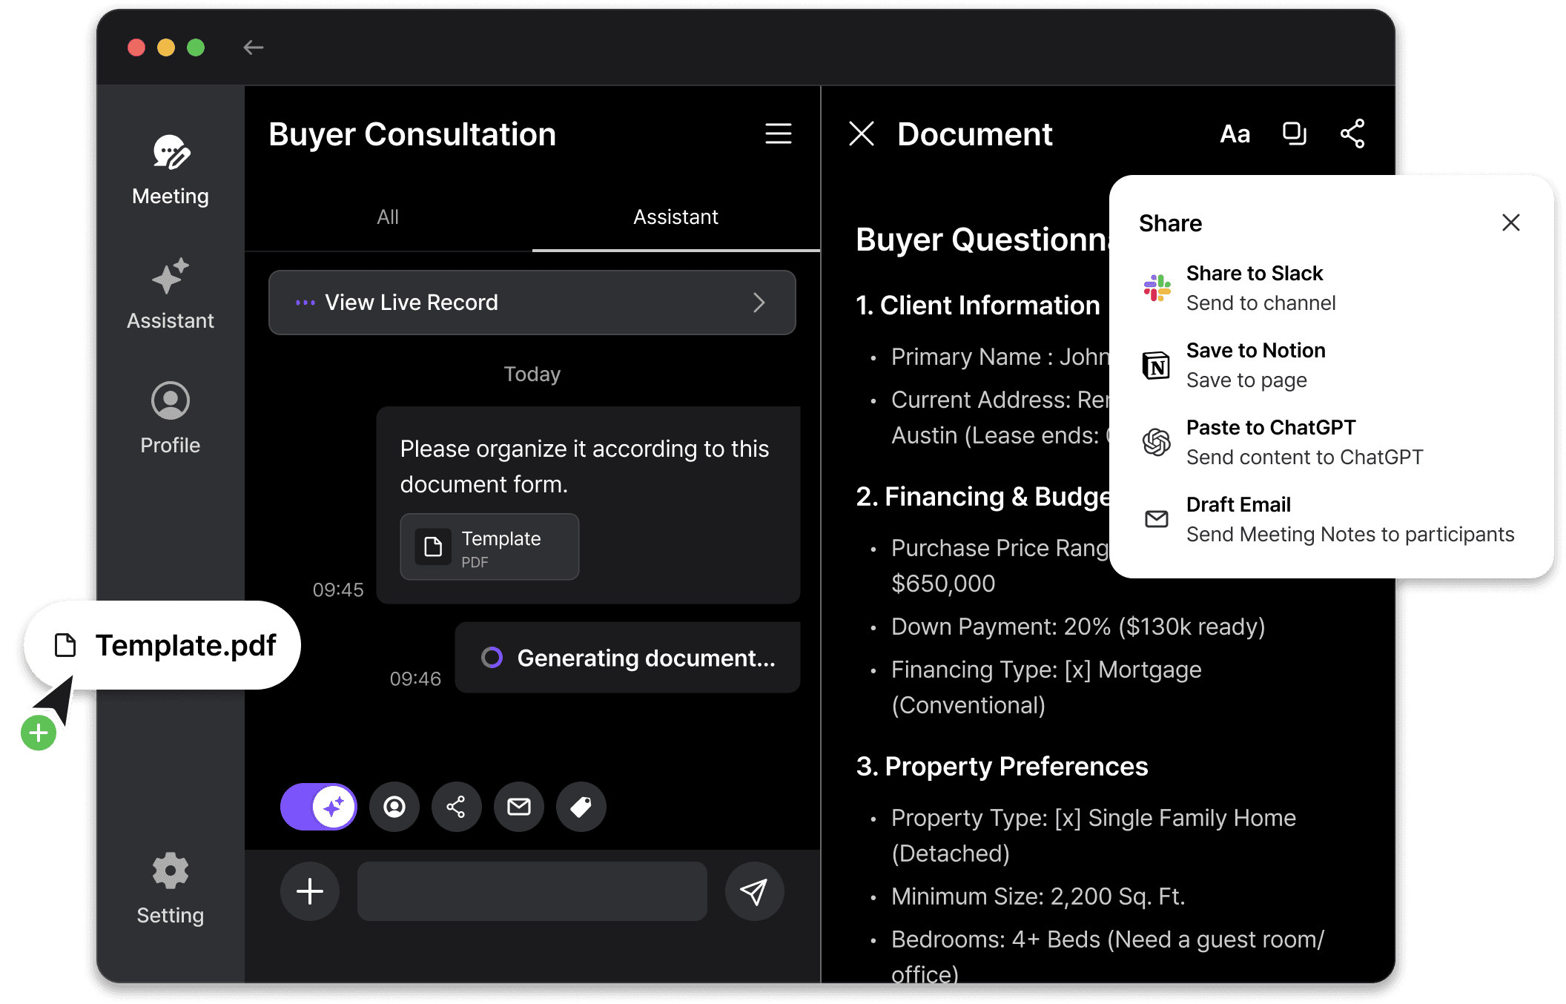The height and width of the screenshot is (1004, 1566).
Task: Copy document with the duplicate icon
Action: 1294,134
